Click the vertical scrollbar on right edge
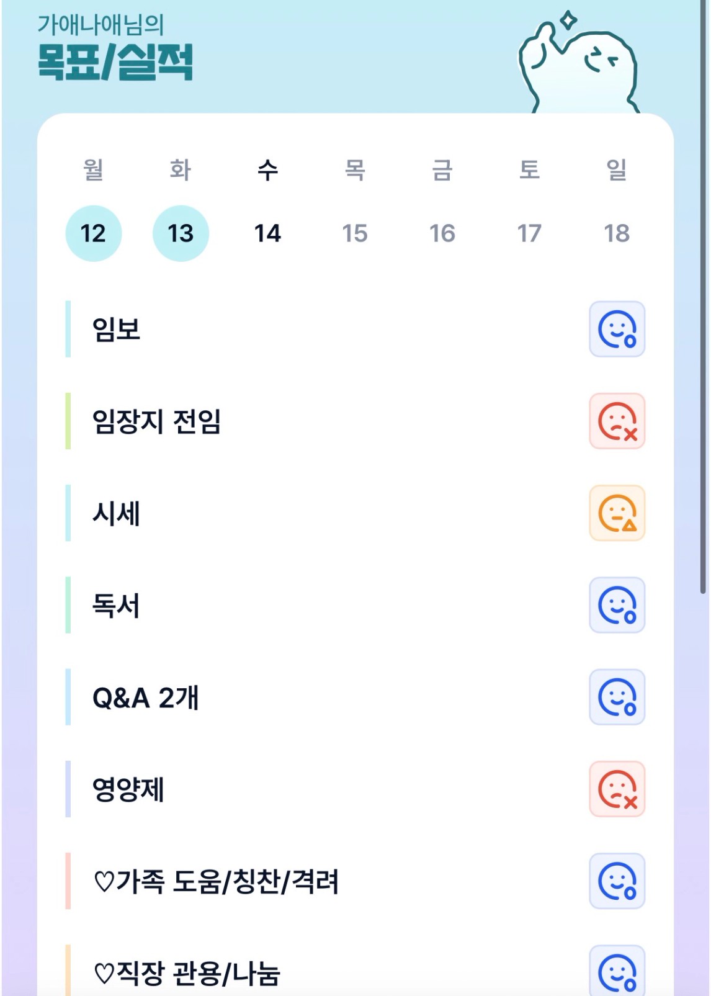The image size is (711, 996). point(703,310)
